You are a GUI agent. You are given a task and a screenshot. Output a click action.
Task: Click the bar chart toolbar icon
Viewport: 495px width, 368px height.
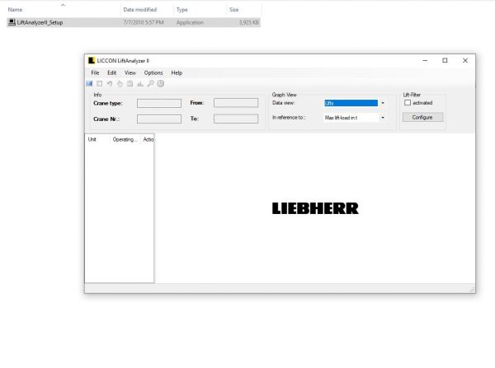[x=140, y=83]
